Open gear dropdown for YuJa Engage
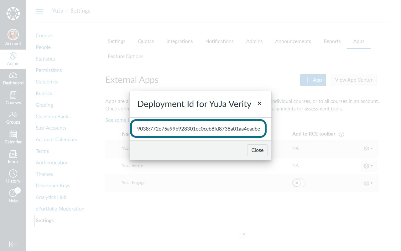The height and width of the screenshot is (251, 401). (x=369, y=183)
